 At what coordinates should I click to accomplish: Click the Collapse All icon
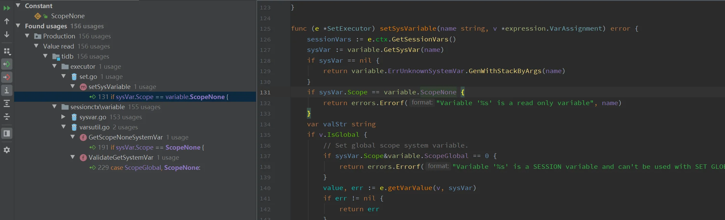(x=7, y=117)
